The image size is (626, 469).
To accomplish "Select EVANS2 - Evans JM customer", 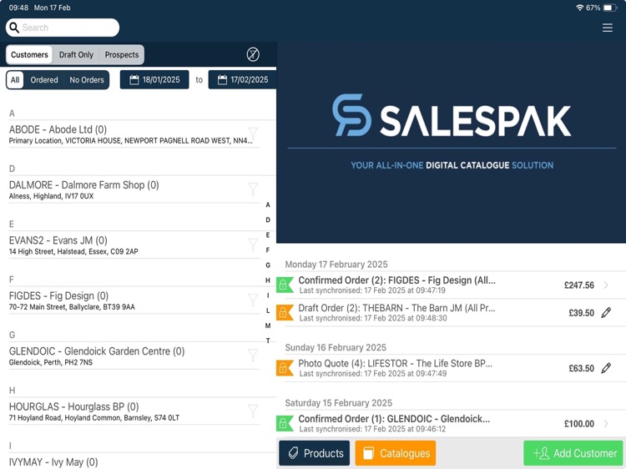I will (x=134, y=245).
